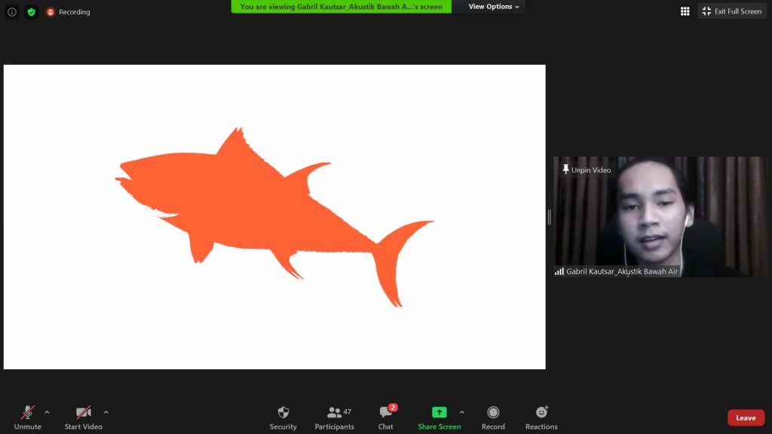Click Unpin Video on the speaker thumbnail
This screenshot has height=434, width=772.
click(587, 170)
